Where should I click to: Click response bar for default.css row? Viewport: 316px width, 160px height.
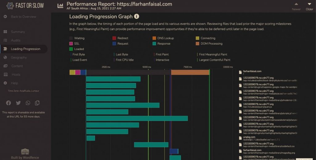[x=151, y=145]
